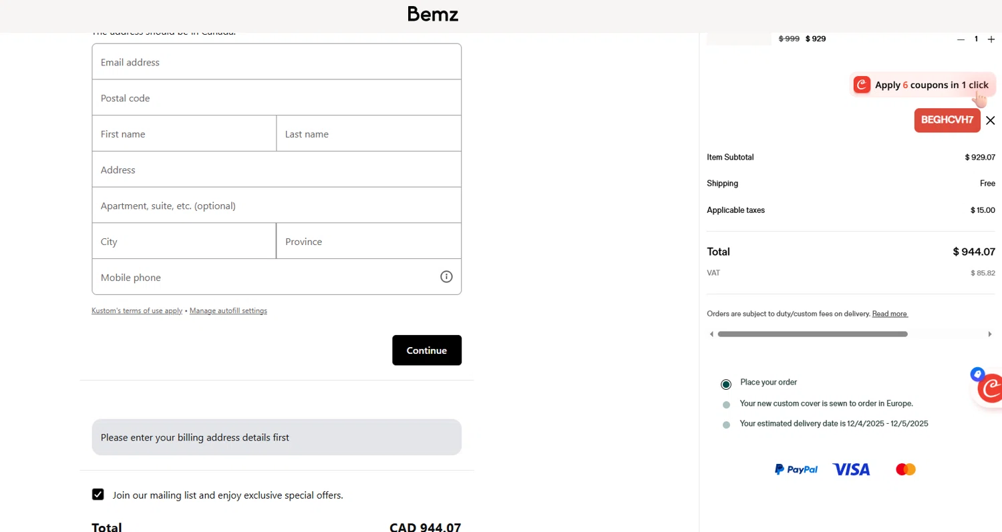This screenshot has width=1002, height=532.
Task: Click the Item Subtotal $ 929.07 value
Action: point(980,158)
